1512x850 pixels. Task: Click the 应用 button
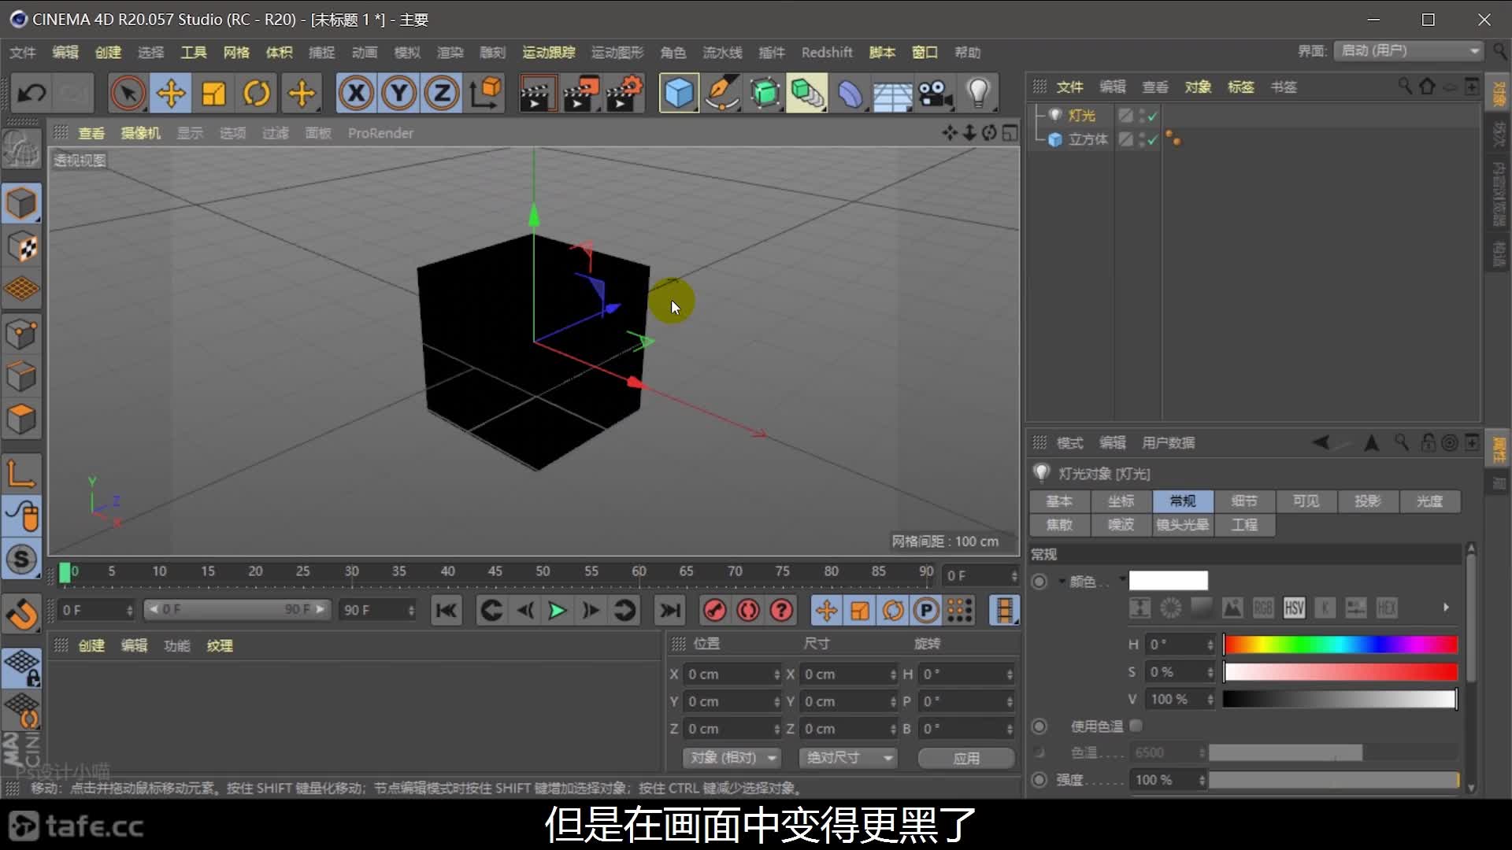(x=966, y=758)
